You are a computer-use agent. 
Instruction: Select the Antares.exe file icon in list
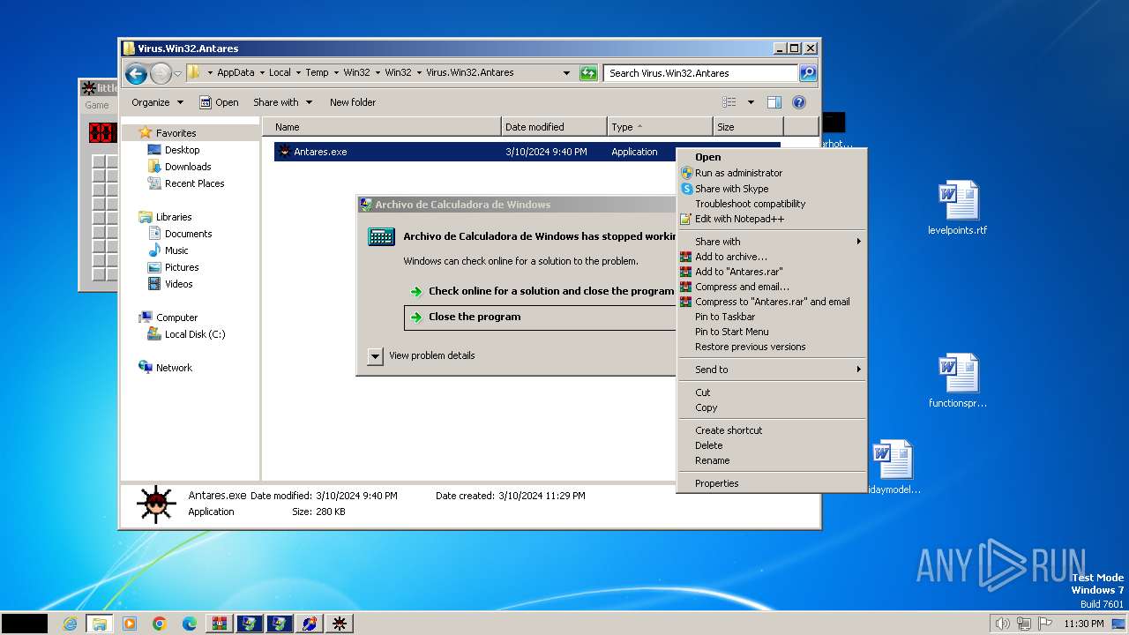pos(284,152)
